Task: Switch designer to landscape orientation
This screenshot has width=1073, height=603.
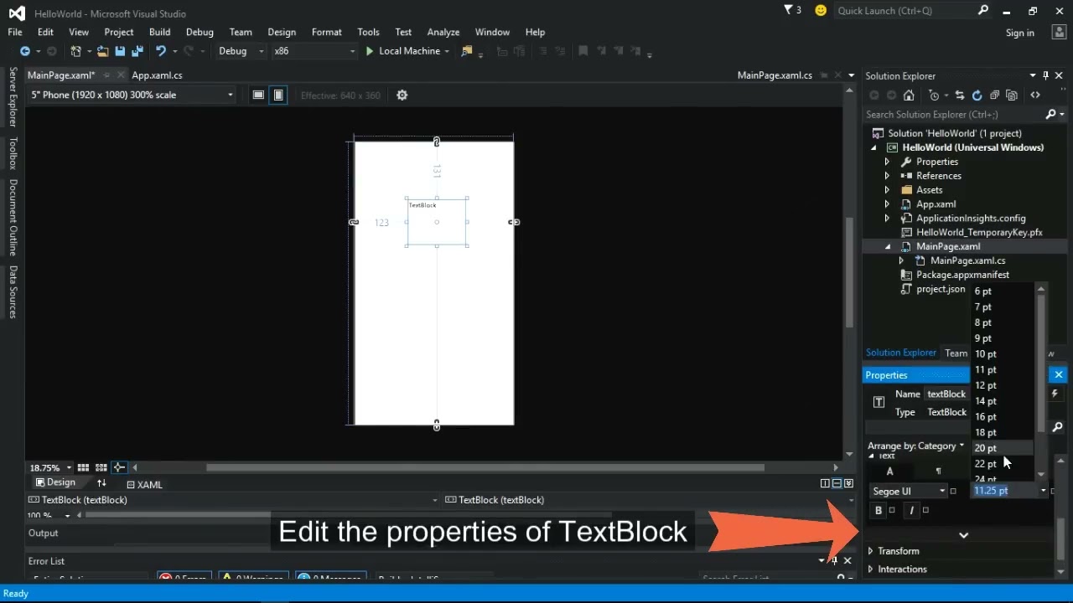Action: (258, 95)
